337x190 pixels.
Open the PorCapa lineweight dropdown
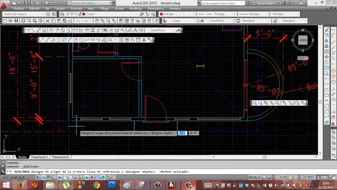point(267,14)
